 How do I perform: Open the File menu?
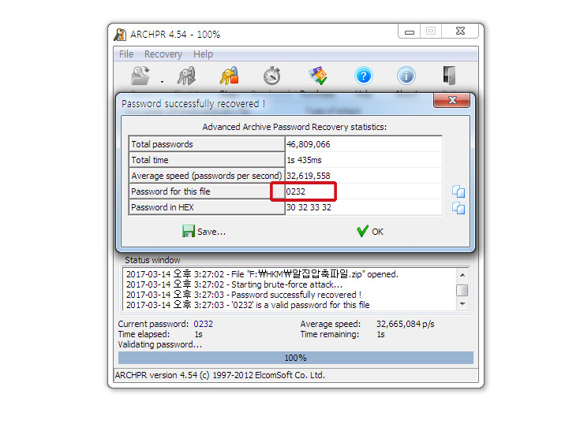[x=126, y=54]
